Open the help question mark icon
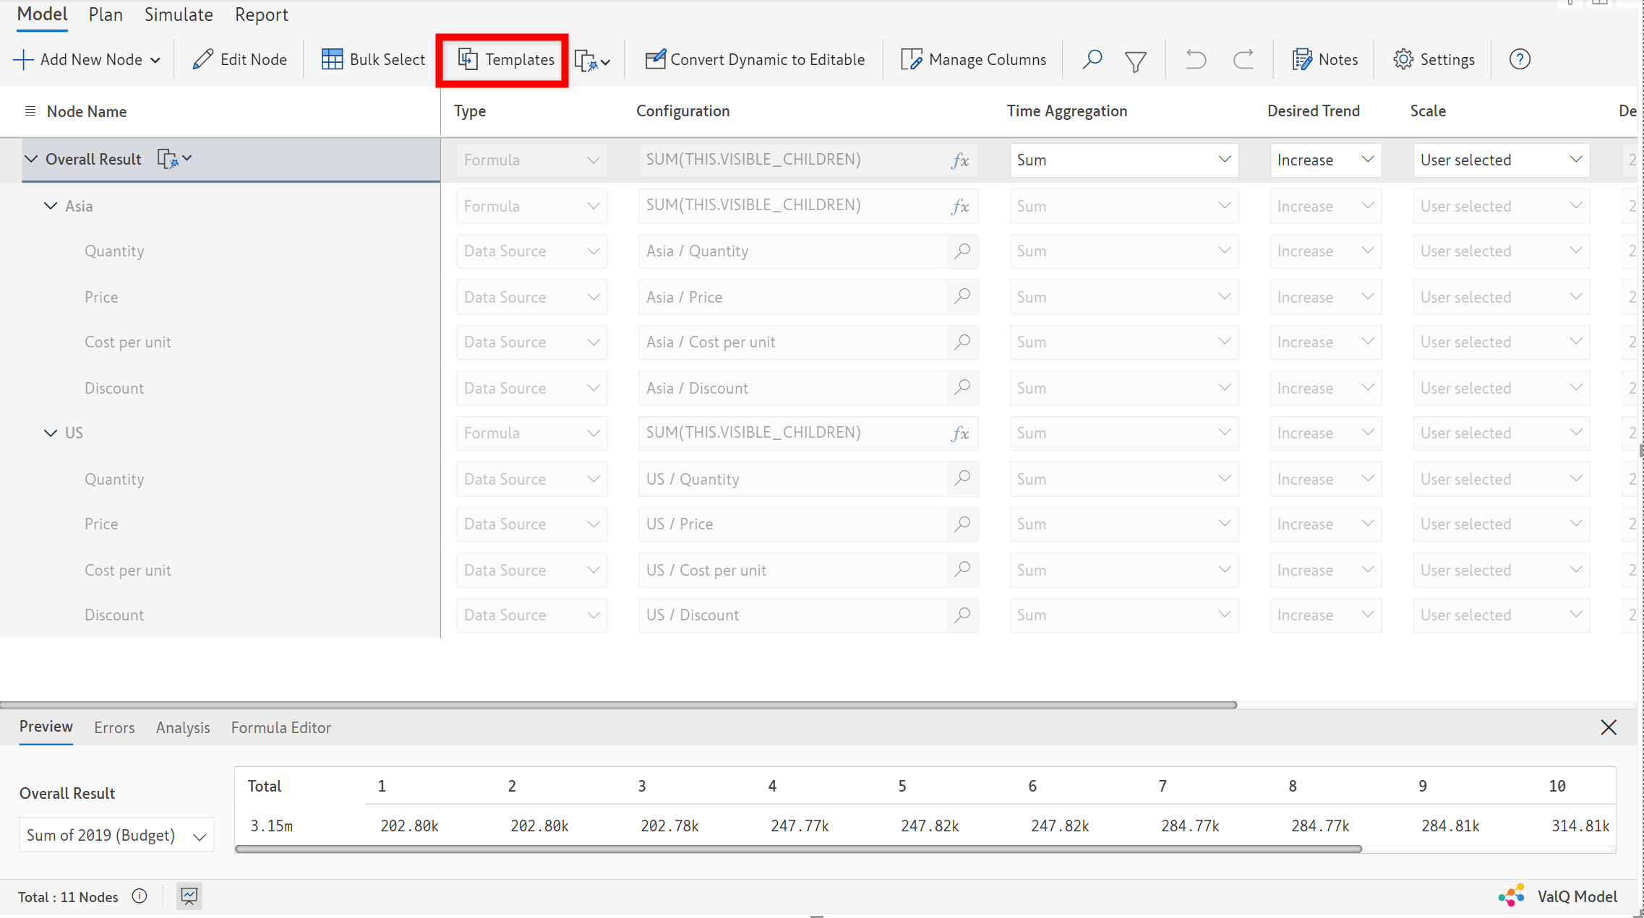 pos(1519,59)
